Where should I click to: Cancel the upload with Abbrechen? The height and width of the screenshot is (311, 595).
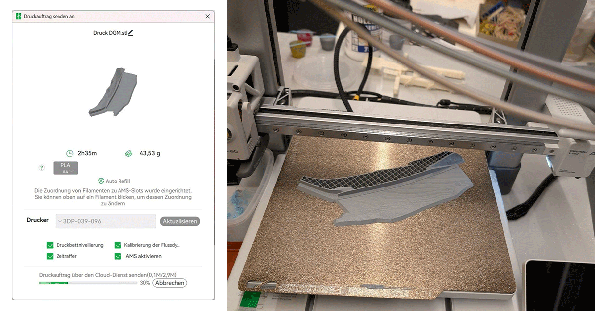coord(170,283)
